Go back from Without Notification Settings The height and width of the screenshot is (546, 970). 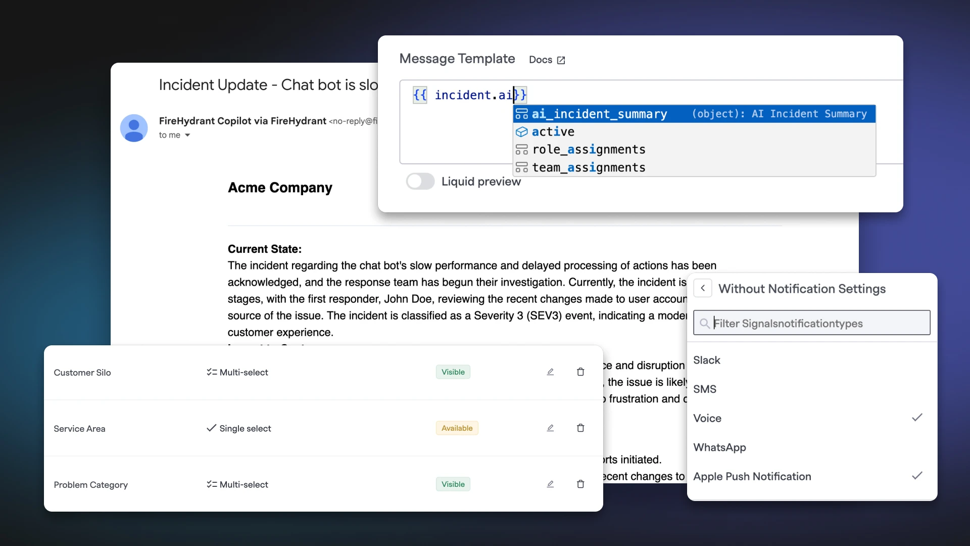[x=703, y=288]
